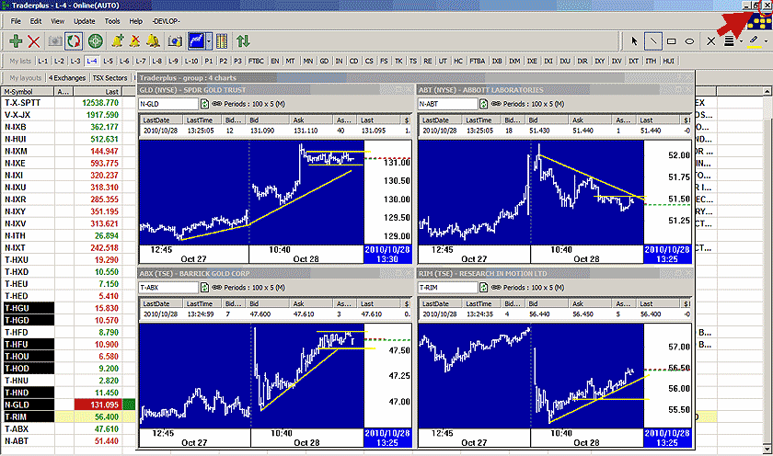Click the delete alert bell with red X
Screen dimensions: 773x456
point(135,41)
